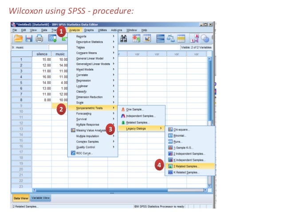Toggle the Value Labels toolbar icon

[x=195, y=39]
